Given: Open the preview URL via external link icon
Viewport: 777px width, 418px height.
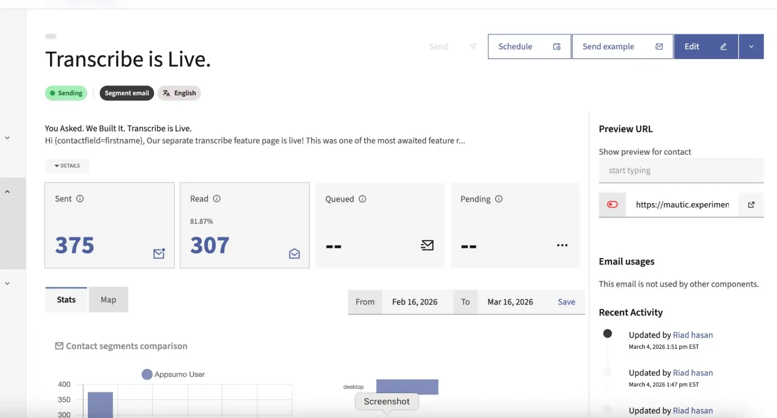Looking at the screenshot, I should (x=751, y=204).
